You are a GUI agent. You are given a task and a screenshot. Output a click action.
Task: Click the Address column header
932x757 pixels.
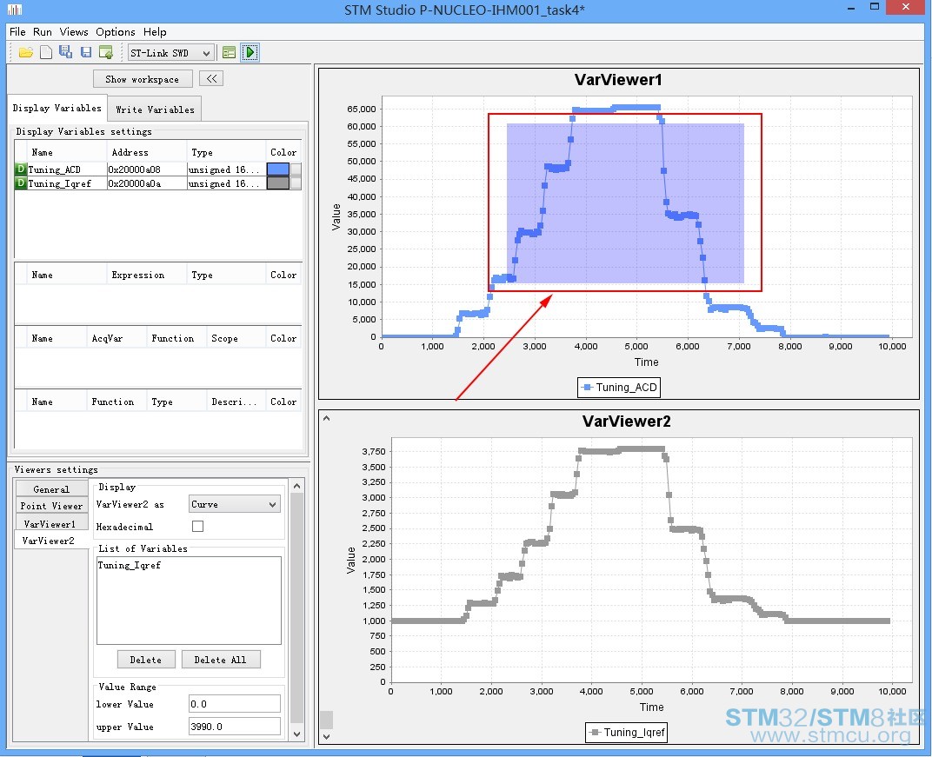147,152
